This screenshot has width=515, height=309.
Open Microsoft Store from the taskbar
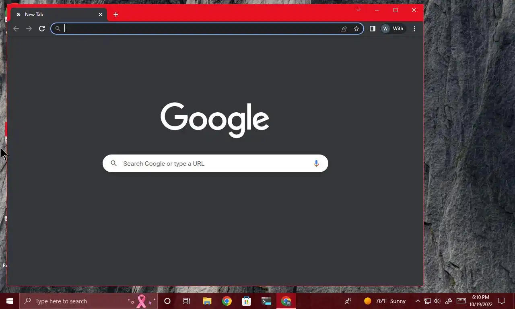click(x=247, y=301)
